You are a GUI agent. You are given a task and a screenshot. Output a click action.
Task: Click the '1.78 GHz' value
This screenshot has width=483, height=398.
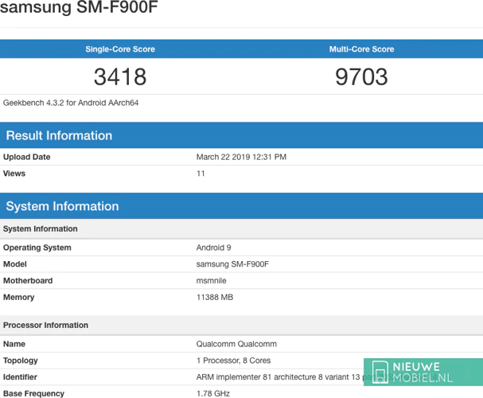213,393
